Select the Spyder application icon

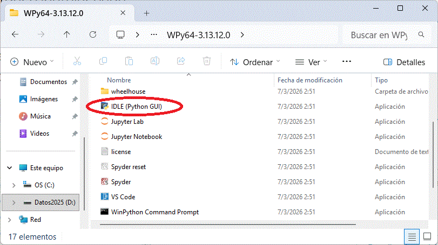pyautogui.click(x=104, y=181)
